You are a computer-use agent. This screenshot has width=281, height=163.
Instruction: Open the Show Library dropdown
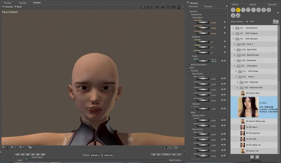247,22
